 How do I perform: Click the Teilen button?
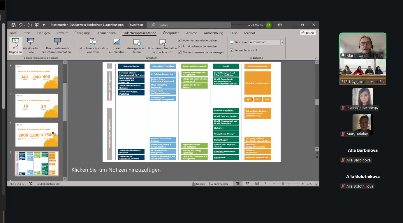[308, 33]
